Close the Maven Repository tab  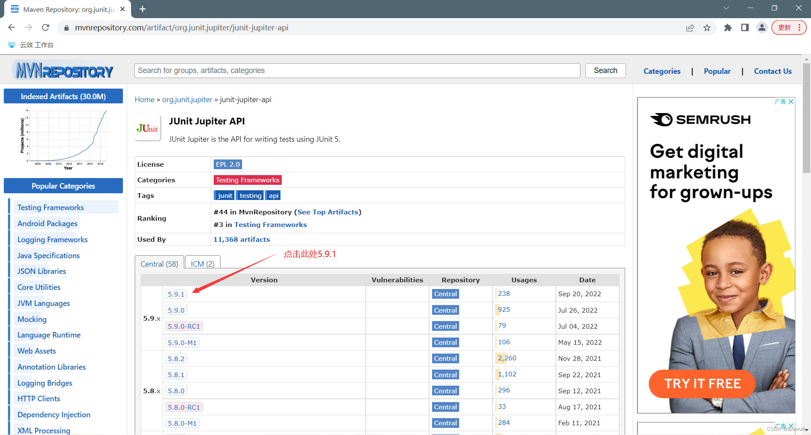pyautogui.click(x=122, y=9)
